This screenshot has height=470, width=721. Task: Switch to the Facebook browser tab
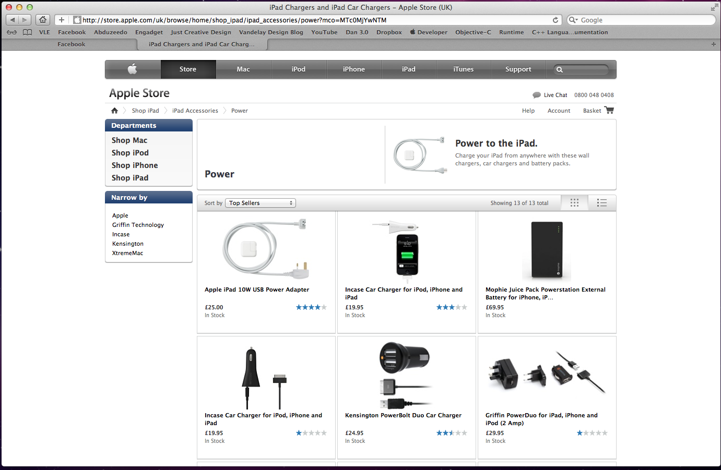pyautogui.click(x=71, y=44)
